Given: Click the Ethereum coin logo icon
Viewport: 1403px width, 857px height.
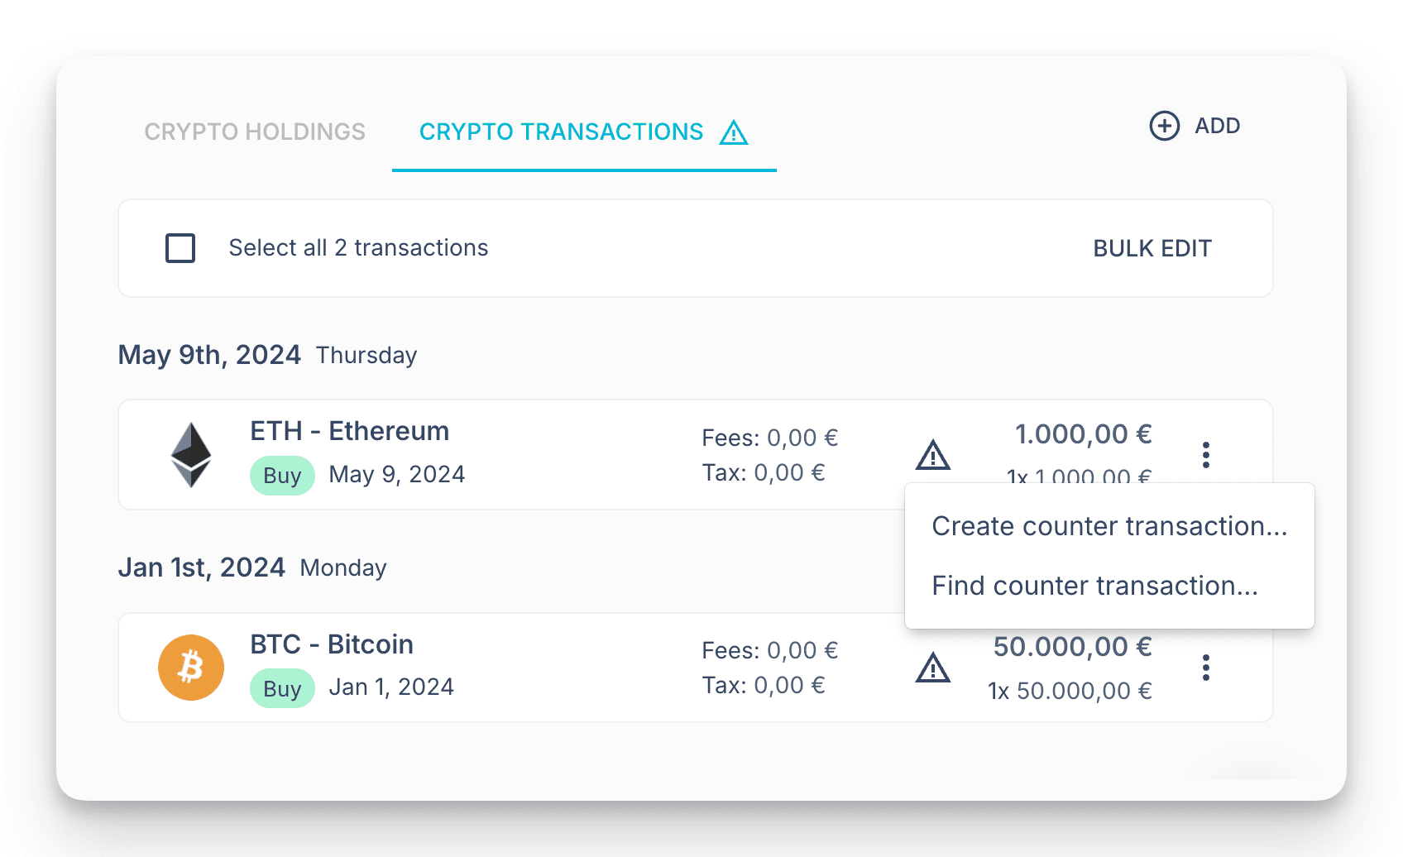Looking at the screenshot, I should pyautogui.click(x=191, y=455).
